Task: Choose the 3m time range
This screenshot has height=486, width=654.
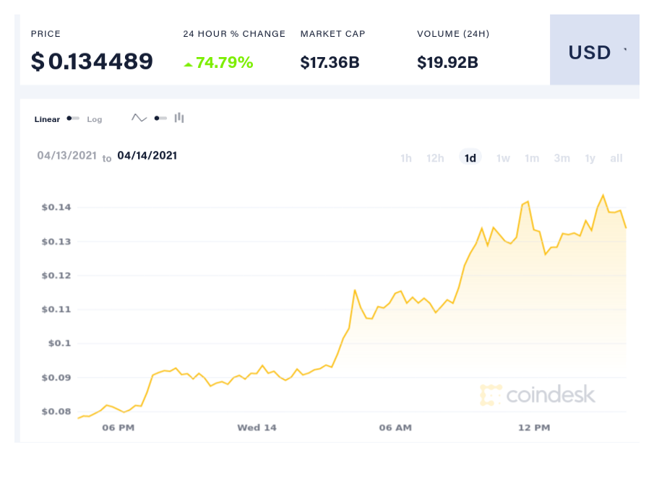Action: click(562, 158)
